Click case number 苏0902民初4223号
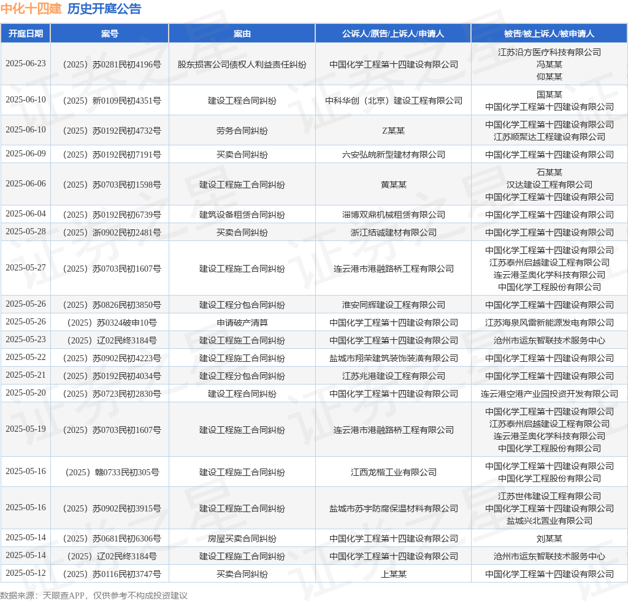The image size is (628, 601). (x=112, y=358)
